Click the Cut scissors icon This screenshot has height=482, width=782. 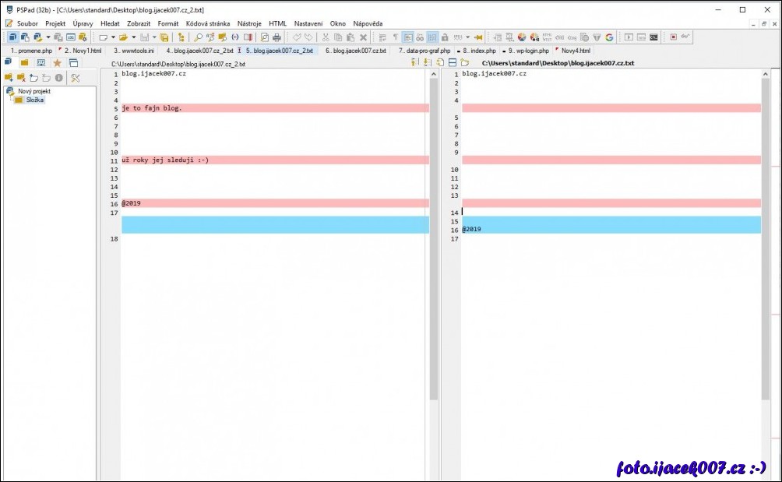point(326,37)
